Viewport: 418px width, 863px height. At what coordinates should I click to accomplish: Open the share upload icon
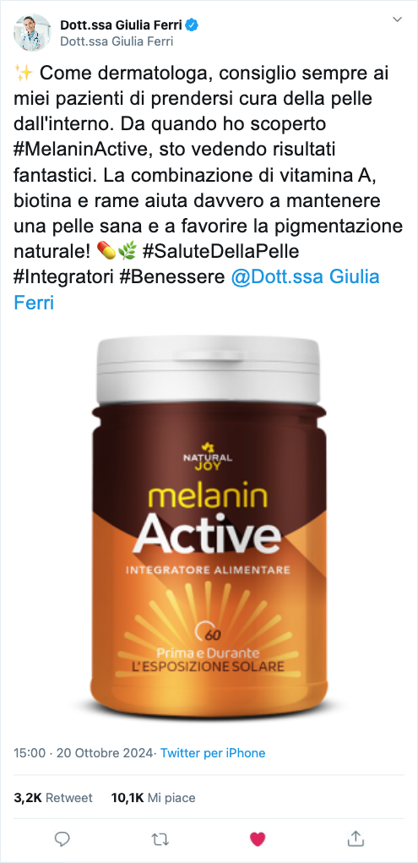356,838
